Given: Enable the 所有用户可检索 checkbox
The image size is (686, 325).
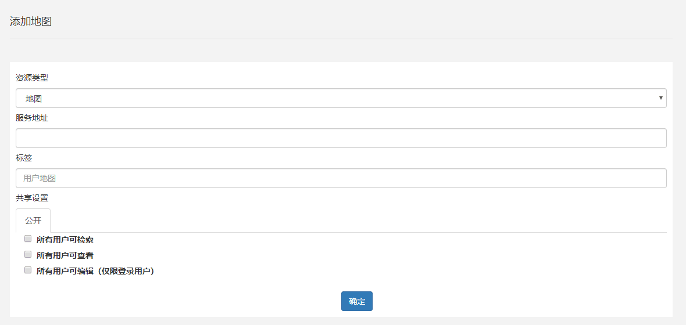Looking at the screenshot, I should pyautogui.click(x=28, y=239).
